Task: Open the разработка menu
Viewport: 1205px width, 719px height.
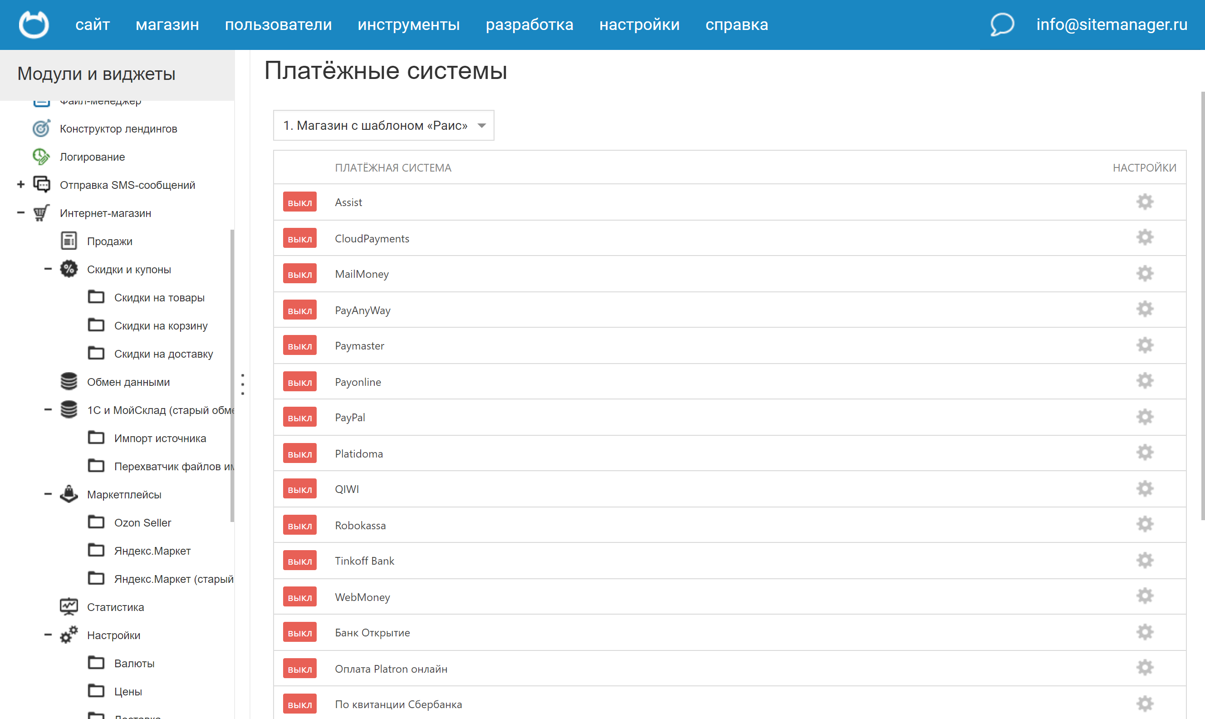Action: [x=529, y=25]
